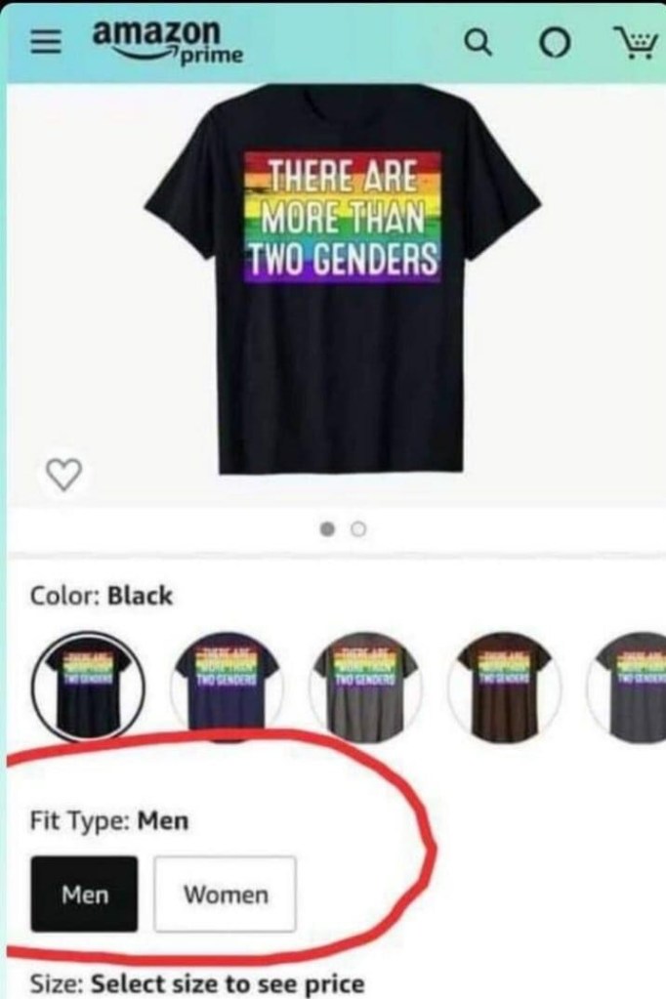666x999 pixels.
Task: Select the Women fit type
Action: 225,894
